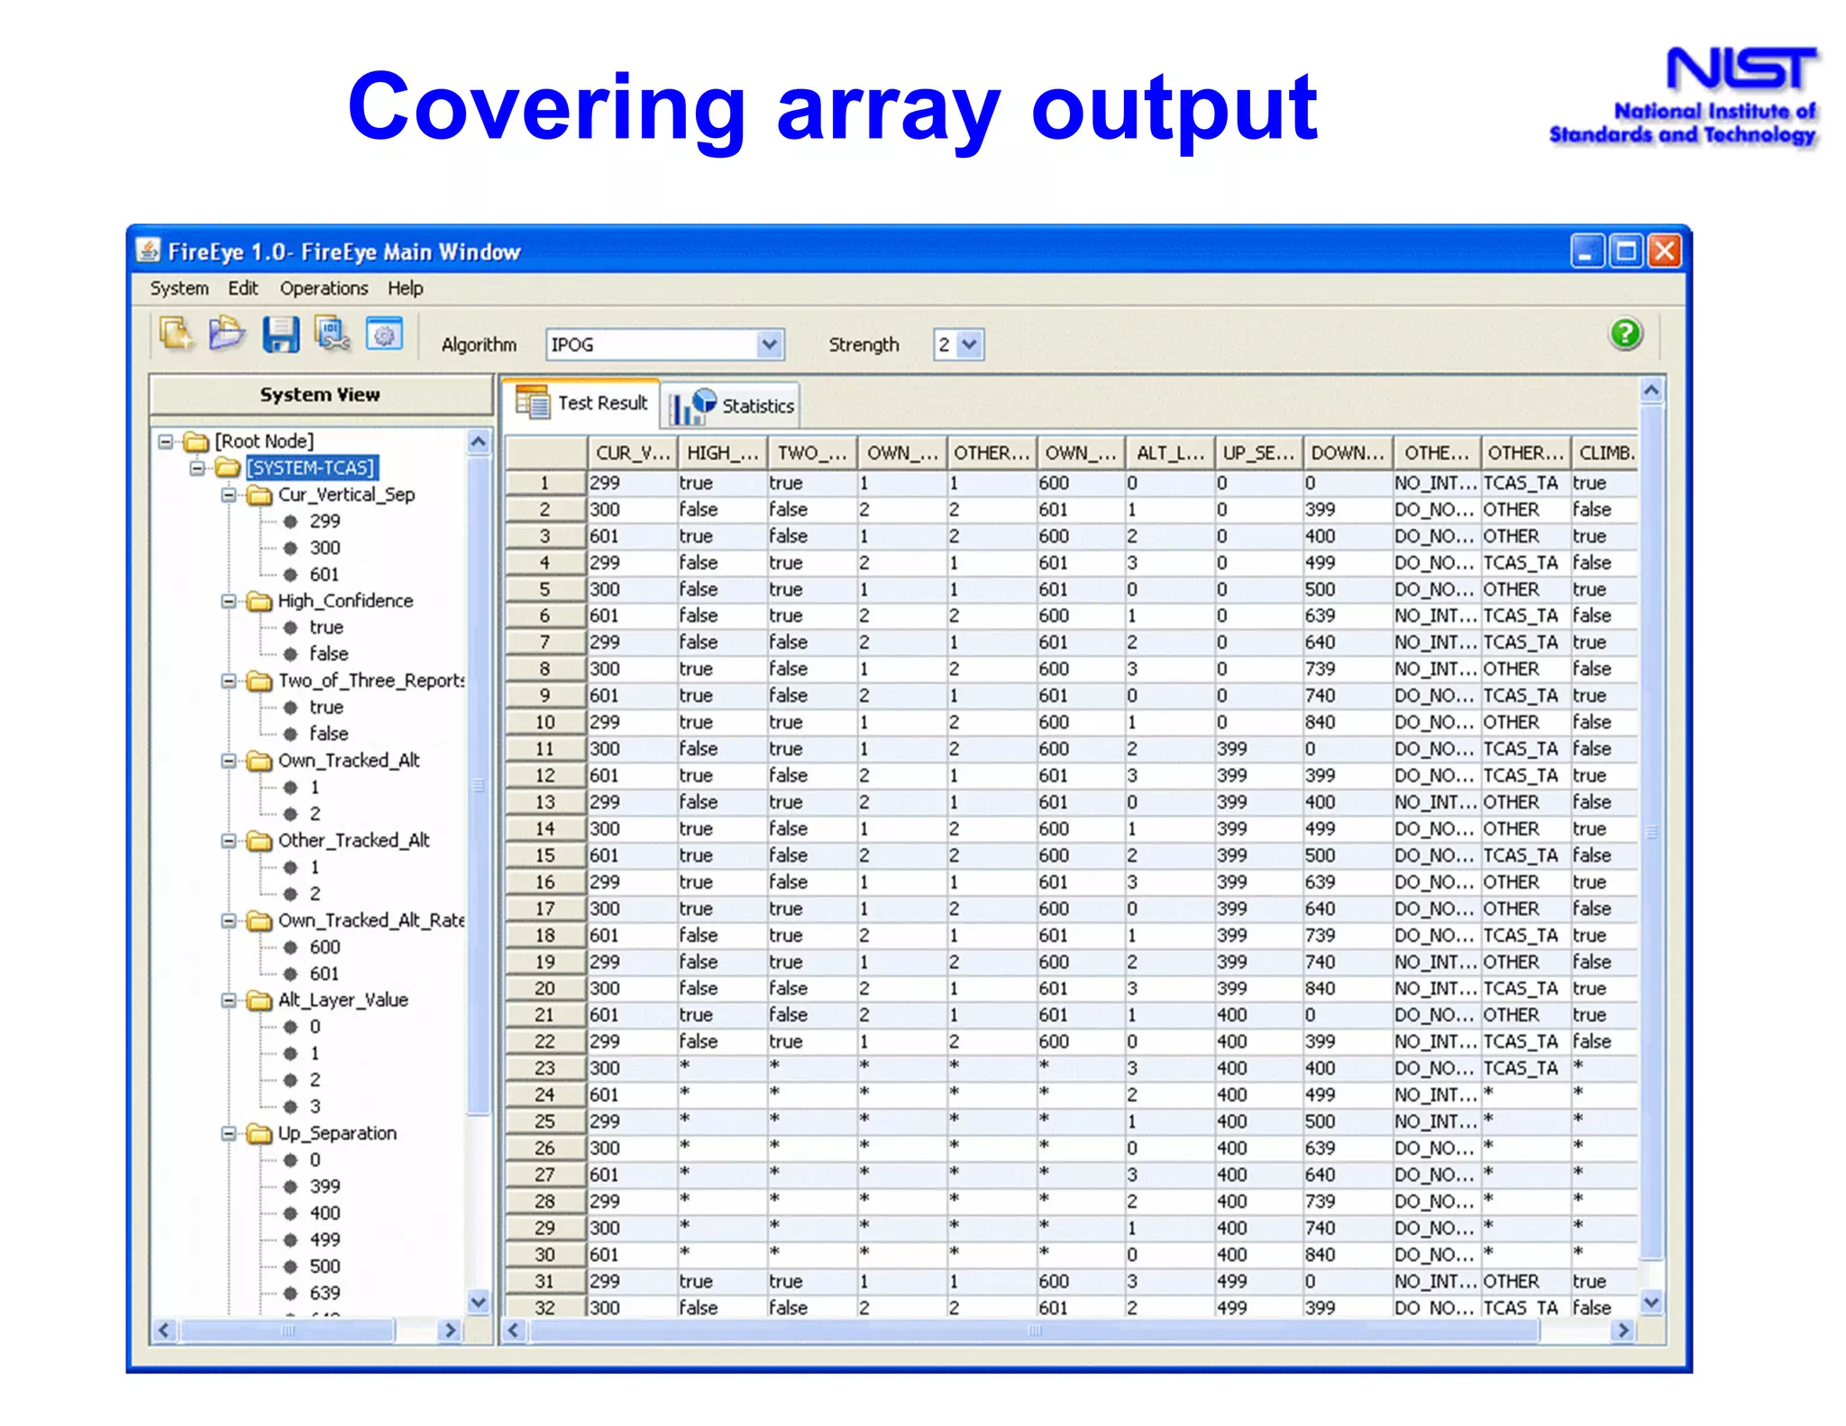The width and height of the screenshot is (1846, 1426).
Task: Select row header 23 in the table
Action: tap(544, 1069)
